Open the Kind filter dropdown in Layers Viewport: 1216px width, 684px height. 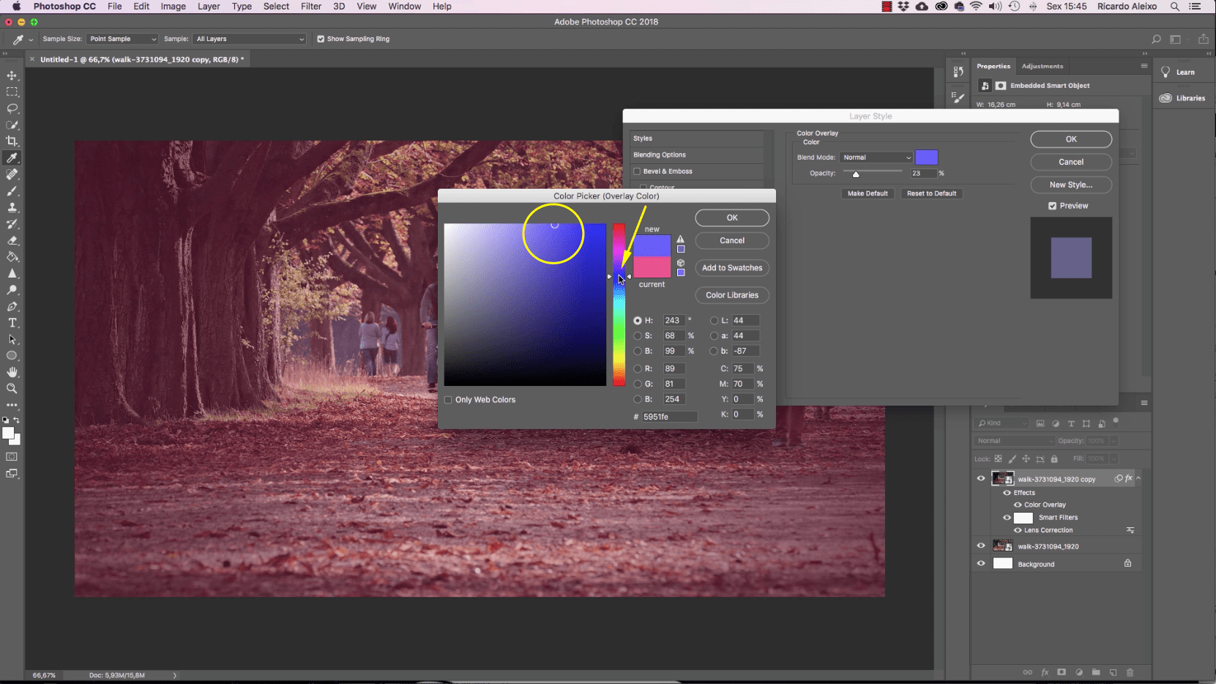(1002, 423)
